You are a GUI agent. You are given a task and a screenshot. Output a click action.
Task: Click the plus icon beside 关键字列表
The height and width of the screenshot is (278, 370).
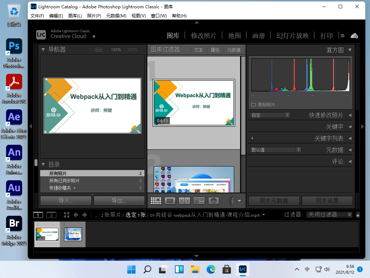pos(252,138)
